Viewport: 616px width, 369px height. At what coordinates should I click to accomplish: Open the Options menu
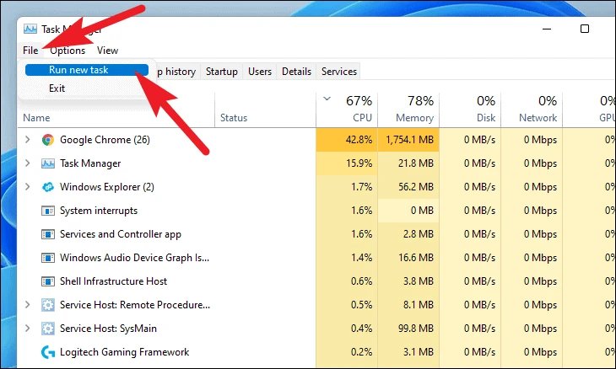click(68, 51)
